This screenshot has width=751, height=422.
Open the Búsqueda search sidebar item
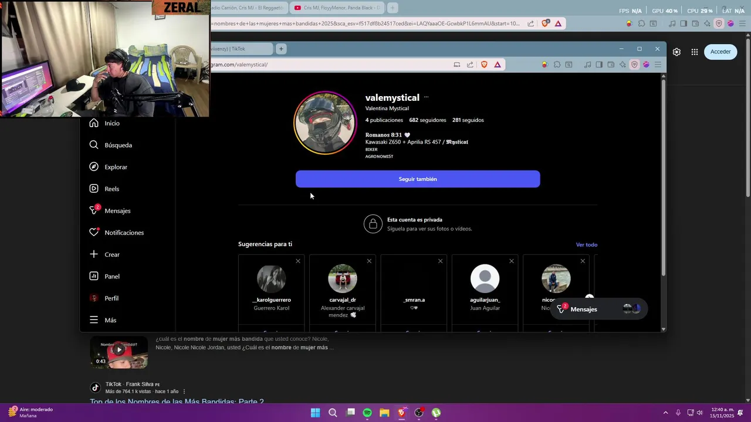pos(110,145)
